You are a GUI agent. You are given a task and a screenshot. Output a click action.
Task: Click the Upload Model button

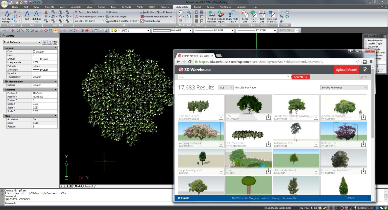coord(346,70)
